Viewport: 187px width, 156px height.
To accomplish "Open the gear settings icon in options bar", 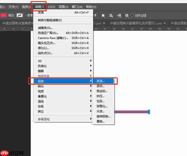I will [127, 16].
